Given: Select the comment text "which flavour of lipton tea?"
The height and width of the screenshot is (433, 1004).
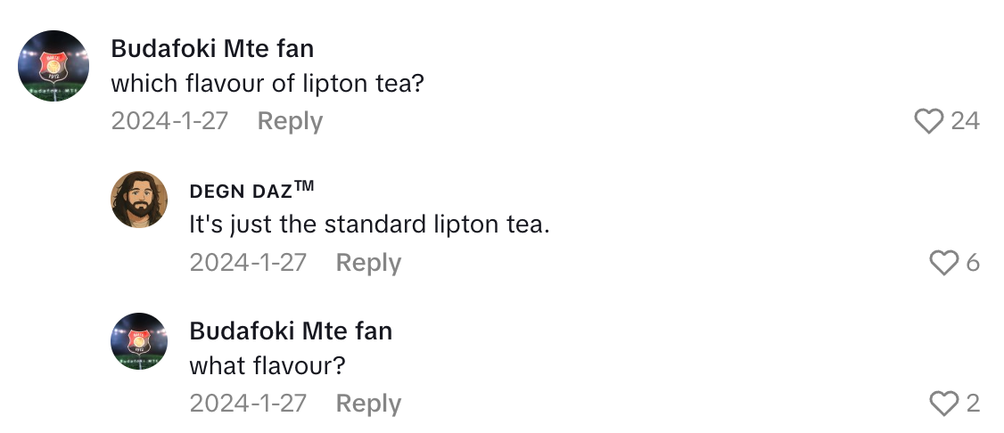Looking at the screenshot, I should tap(267, 83).
